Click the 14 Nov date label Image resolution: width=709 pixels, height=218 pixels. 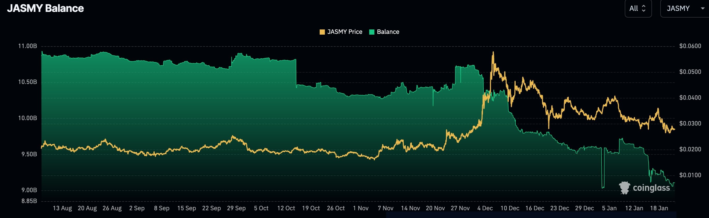(x=410, y=208)
